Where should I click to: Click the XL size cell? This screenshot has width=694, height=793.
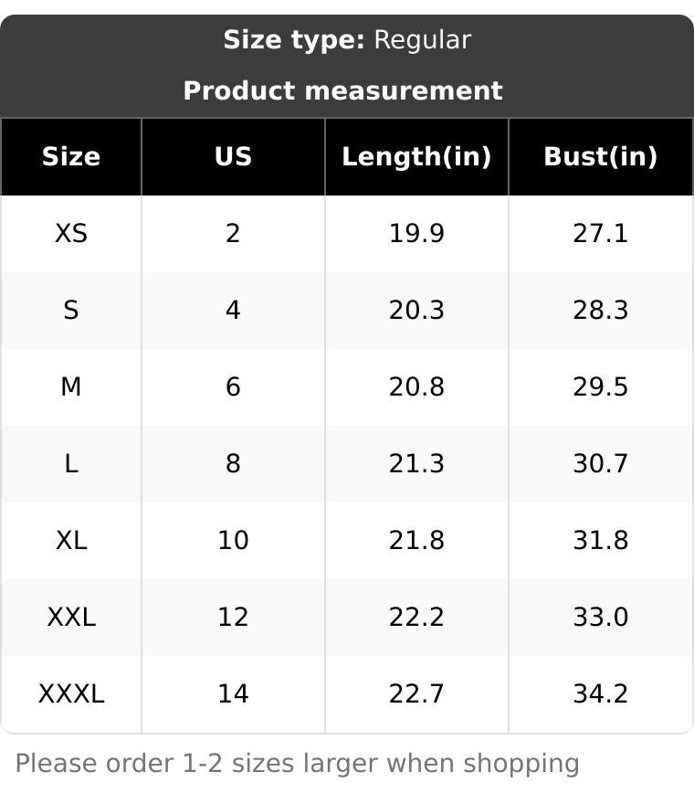click(71, 541)
